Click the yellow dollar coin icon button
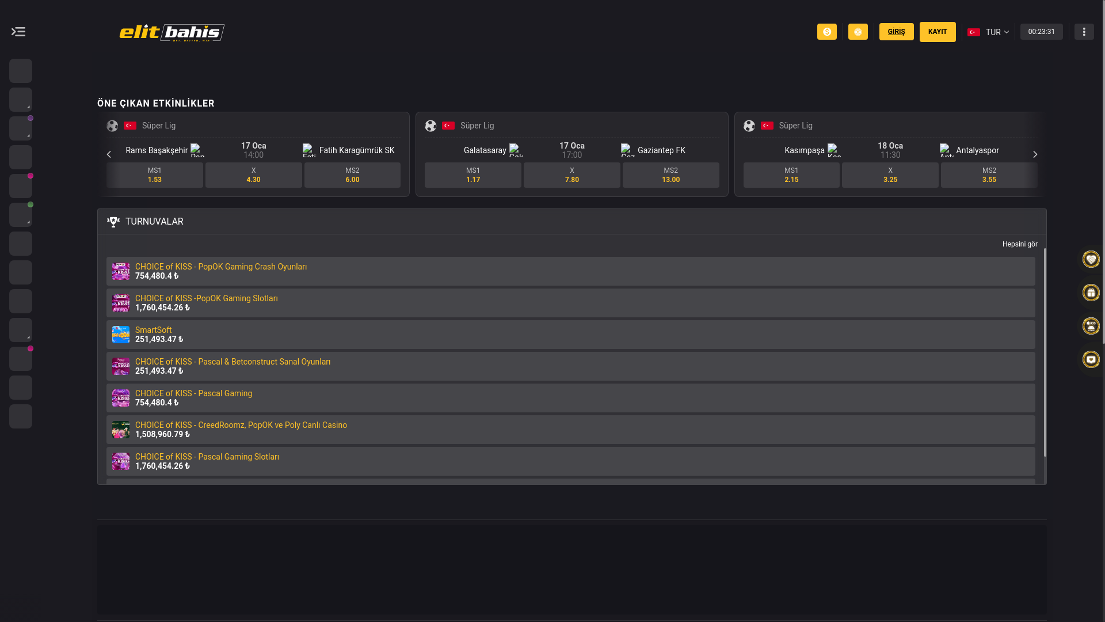The height and width of the screenshot is (622, 1105). [x=827, y=32]
